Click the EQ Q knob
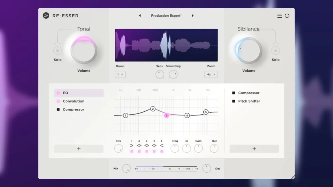333x187 pixels. tap(186, 148)
